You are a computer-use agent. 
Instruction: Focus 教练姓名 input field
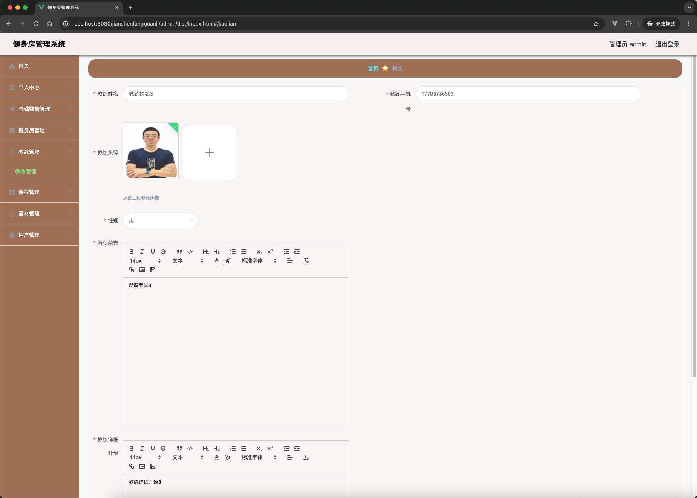(x=236, y=94)
